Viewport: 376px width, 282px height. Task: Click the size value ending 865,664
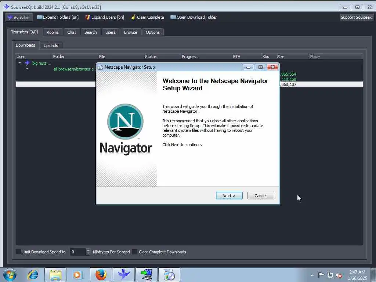tap(288, 74)
